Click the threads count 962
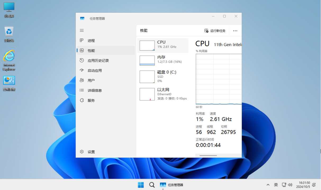Screen dimensions: 321x190 pos(211,132)
